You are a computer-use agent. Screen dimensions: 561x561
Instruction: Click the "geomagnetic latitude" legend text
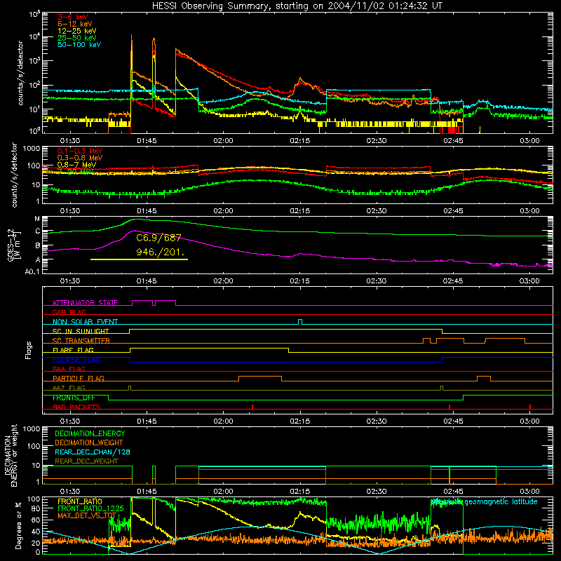pyautogui.click(x=501, y=502)
